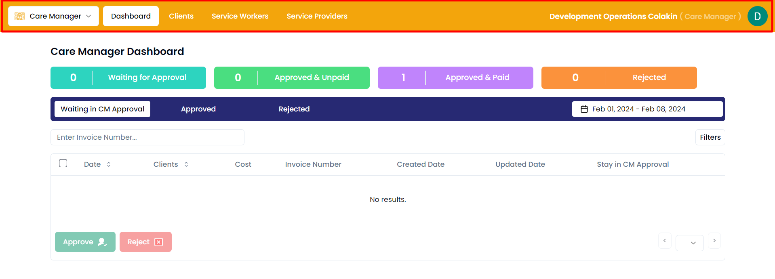Go to previous page arrow

[x=665, y=241]
